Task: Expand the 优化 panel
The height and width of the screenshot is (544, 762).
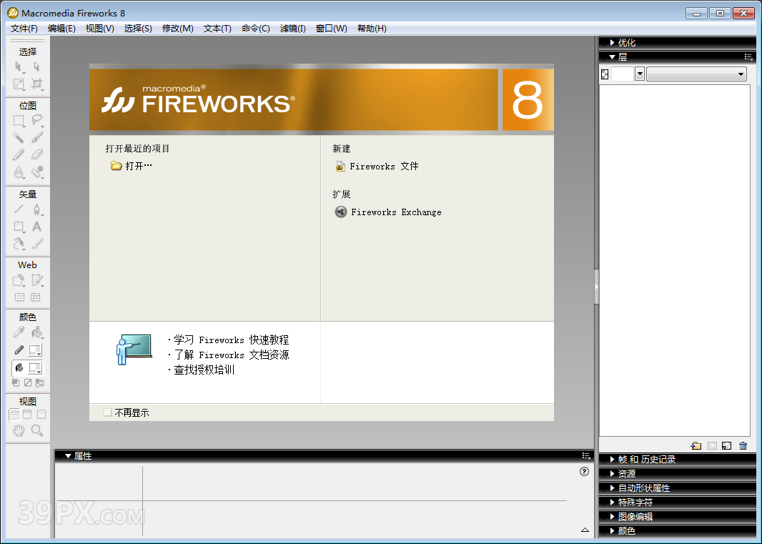Action: pos(613,43)
